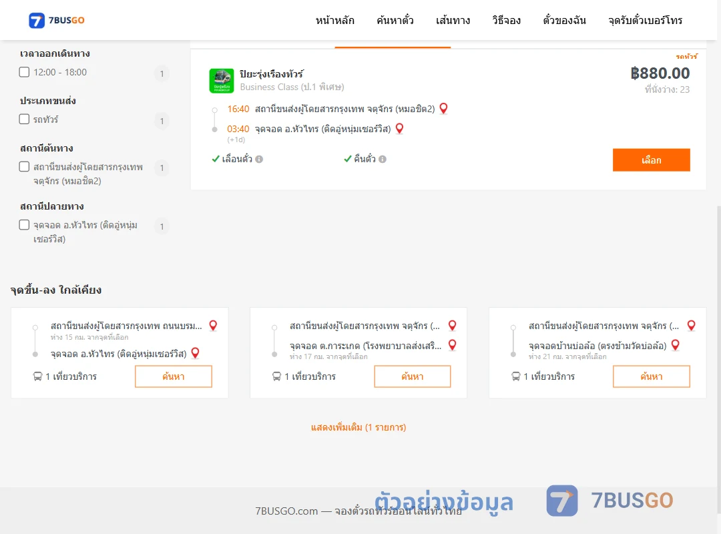
Task: Click ค้นหา in the ถนนบรม... nearby card
Action: tap(174, 376)
